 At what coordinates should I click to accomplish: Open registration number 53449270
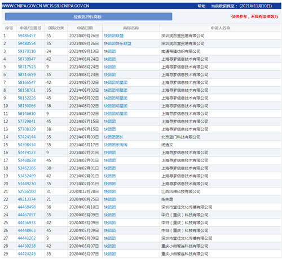point(27,184)
